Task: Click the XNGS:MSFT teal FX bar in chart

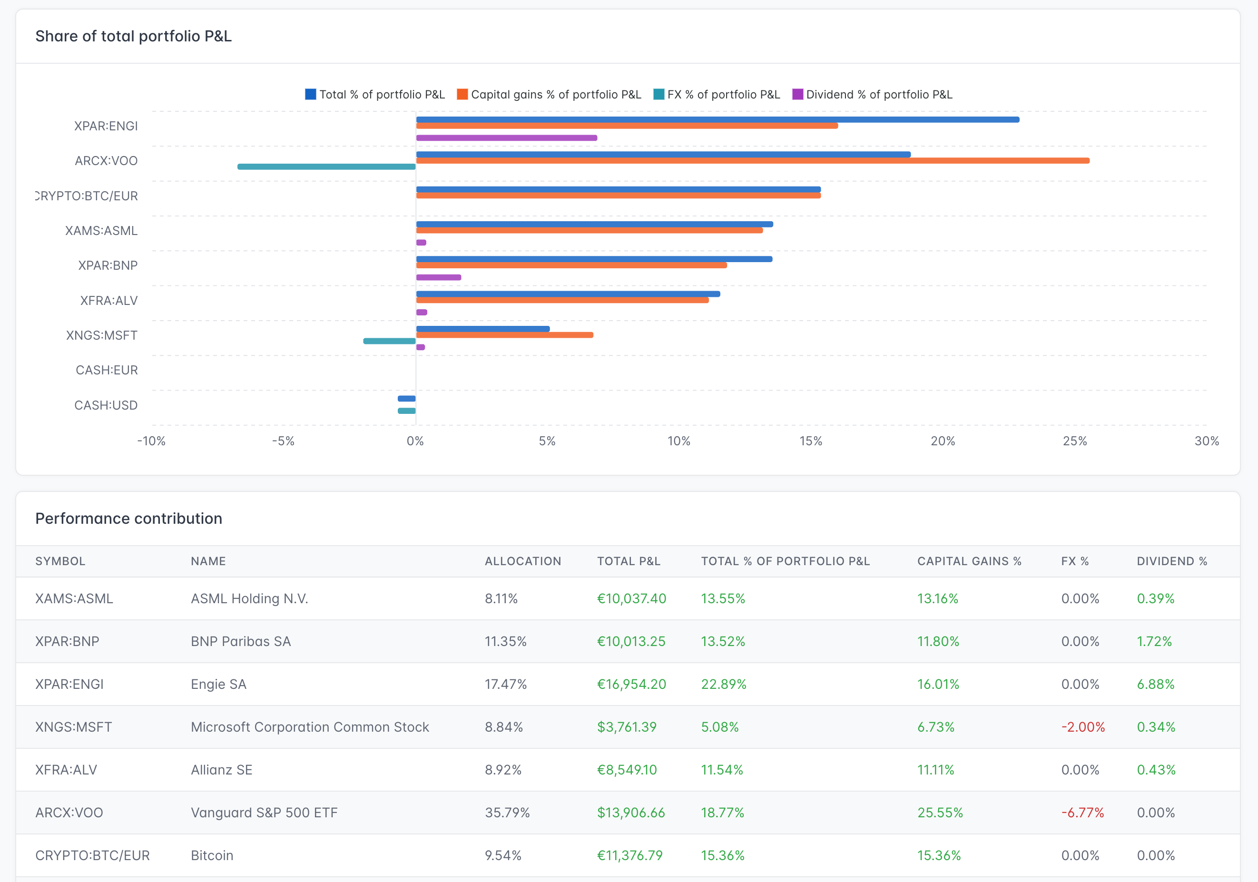Action: [390, 341]
